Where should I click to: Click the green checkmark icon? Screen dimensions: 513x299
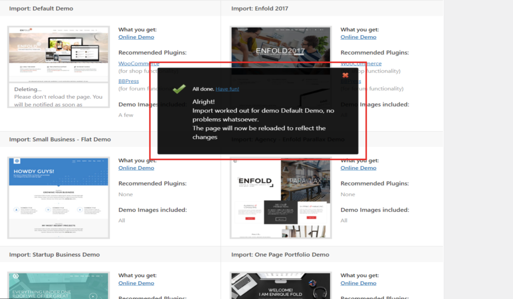(x=179, y=89)
